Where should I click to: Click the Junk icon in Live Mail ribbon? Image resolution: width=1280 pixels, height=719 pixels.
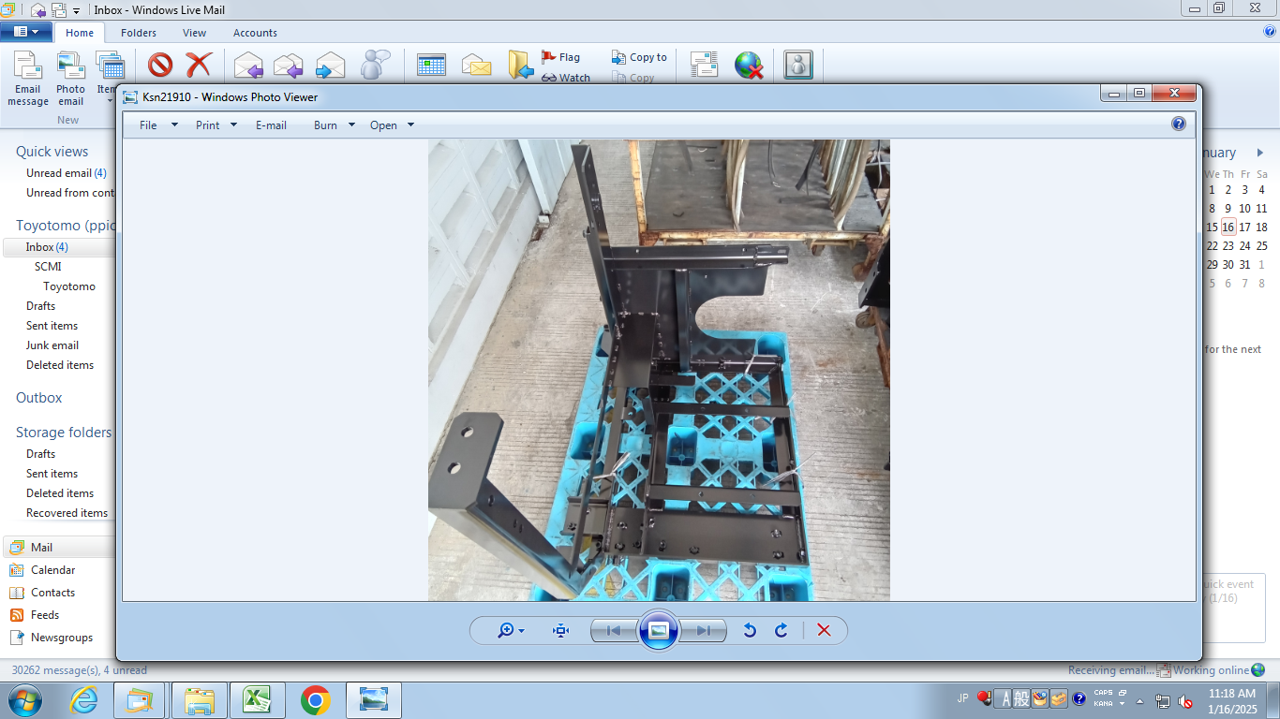(160, 65)
